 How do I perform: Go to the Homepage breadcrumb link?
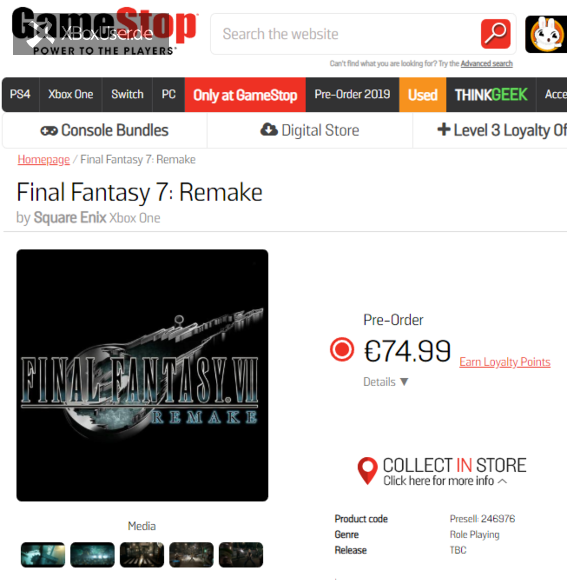(x=44, y=160)
